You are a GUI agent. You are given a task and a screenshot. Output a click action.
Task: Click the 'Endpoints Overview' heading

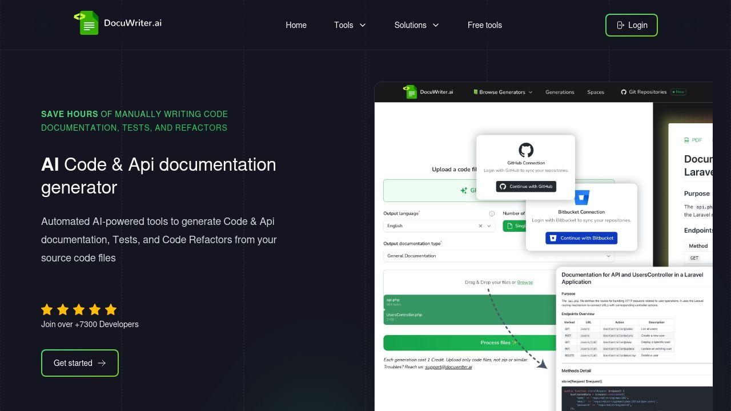pyautogui.click(x=578, y=314)
